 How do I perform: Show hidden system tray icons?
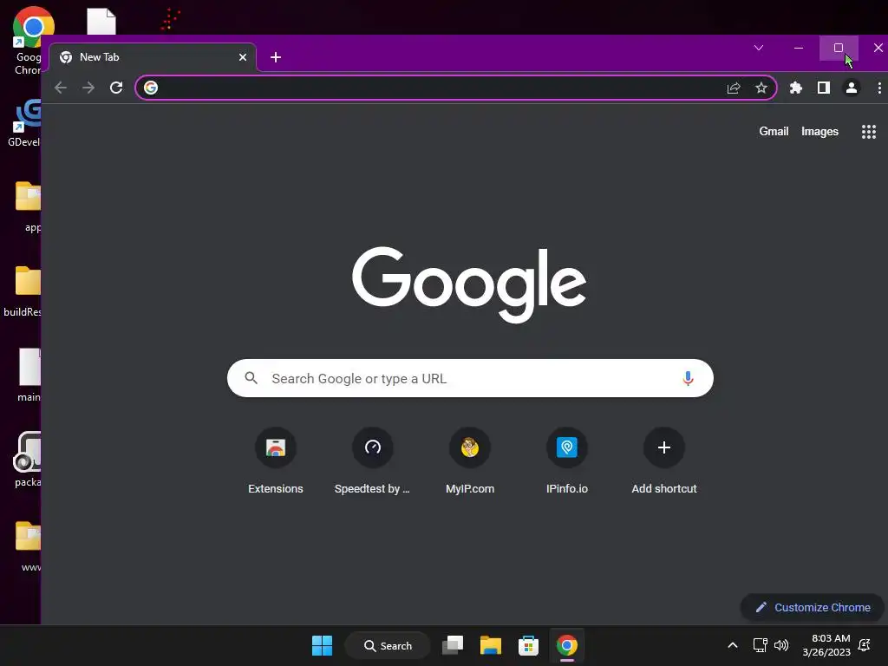pyautogui.click(x=732, y=645)
